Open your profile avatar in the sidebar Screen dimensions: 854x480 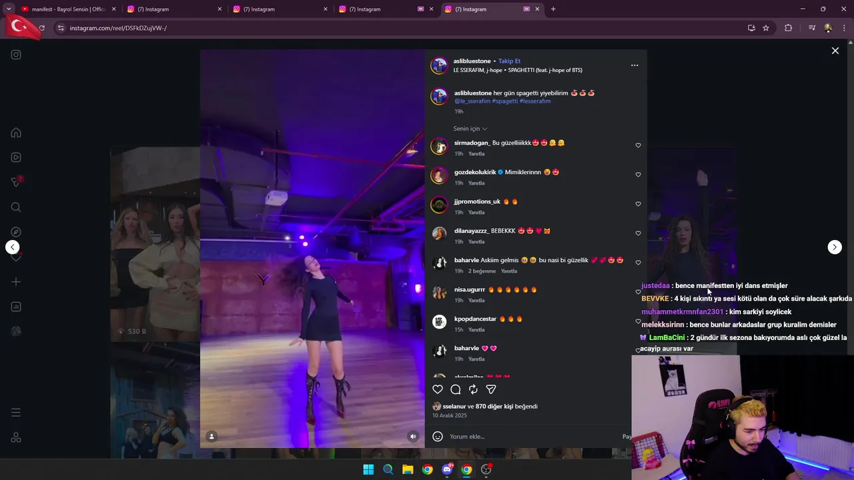pos(16,331)
